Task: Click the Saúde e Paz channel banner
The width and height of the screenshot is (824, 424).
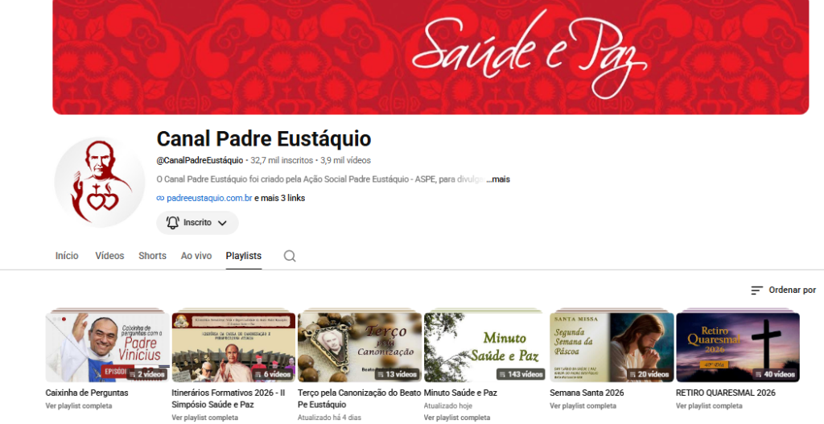Action: point(431,57)
